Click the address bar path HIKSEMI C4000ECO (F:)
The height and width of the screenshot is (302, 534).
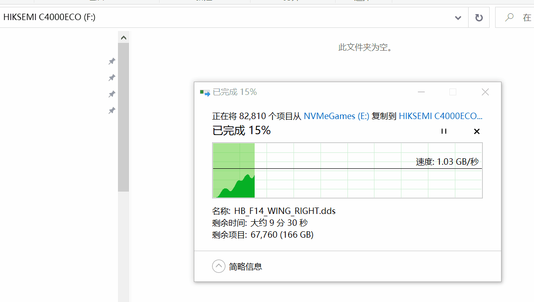(x=49, y=17)
